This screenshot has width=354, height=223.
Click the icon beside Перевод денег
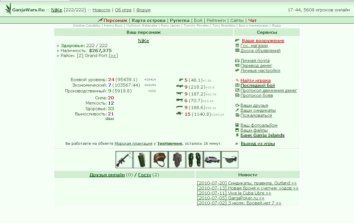(x=237, y=65)
